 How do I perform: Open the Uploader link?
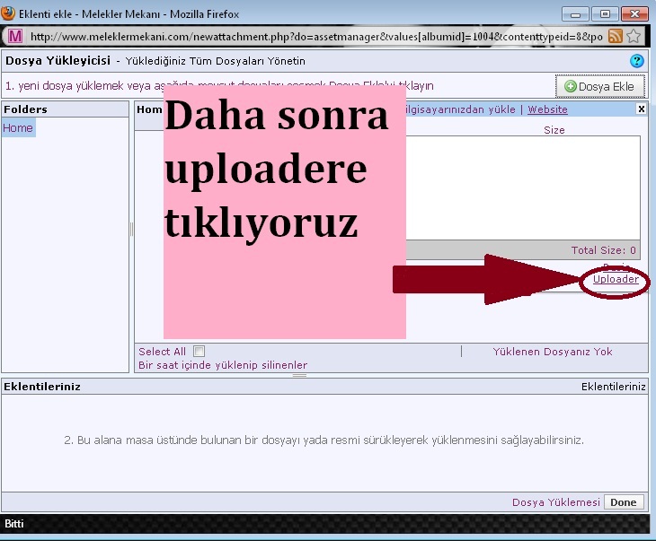[616, 280]
